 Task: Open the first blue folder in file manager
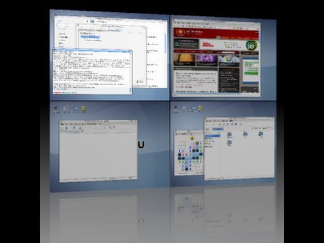[x=230, y=134]
